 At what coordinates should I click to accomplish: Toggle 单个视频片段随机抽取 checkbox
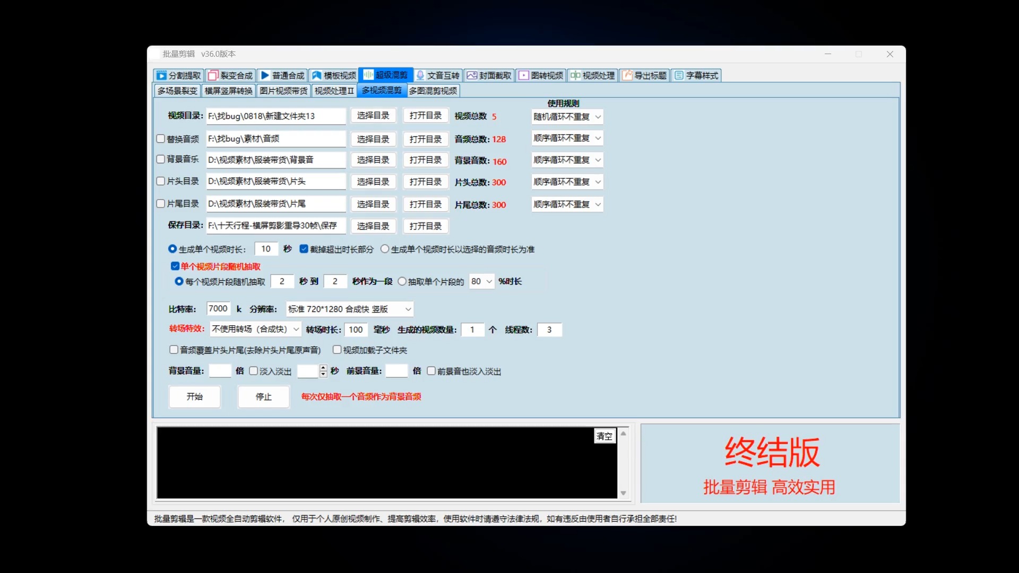tap(175, 266)
